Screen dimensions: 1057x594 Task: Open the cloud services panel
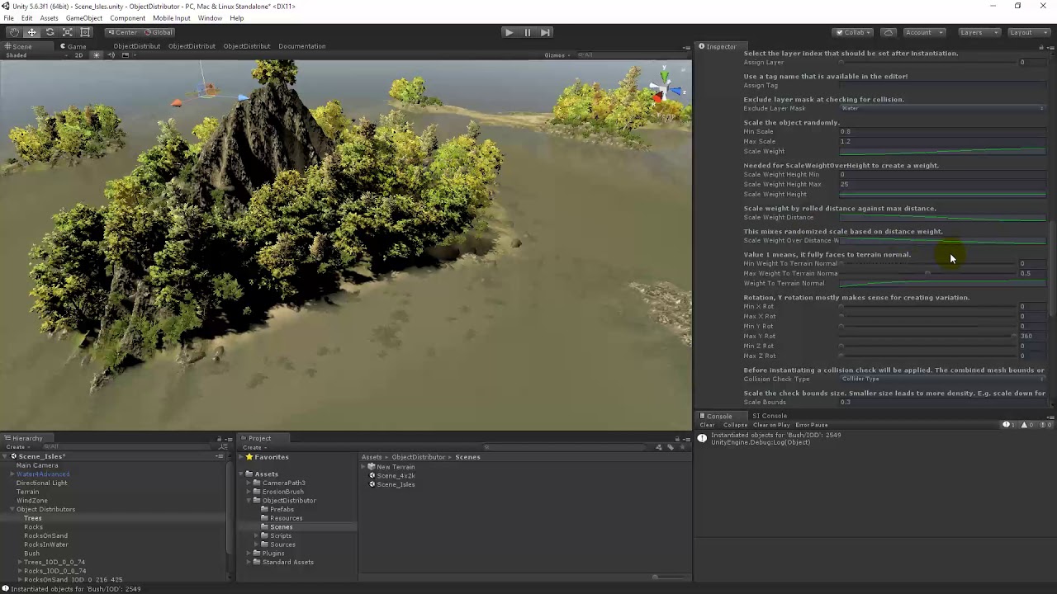click(889, 32)
